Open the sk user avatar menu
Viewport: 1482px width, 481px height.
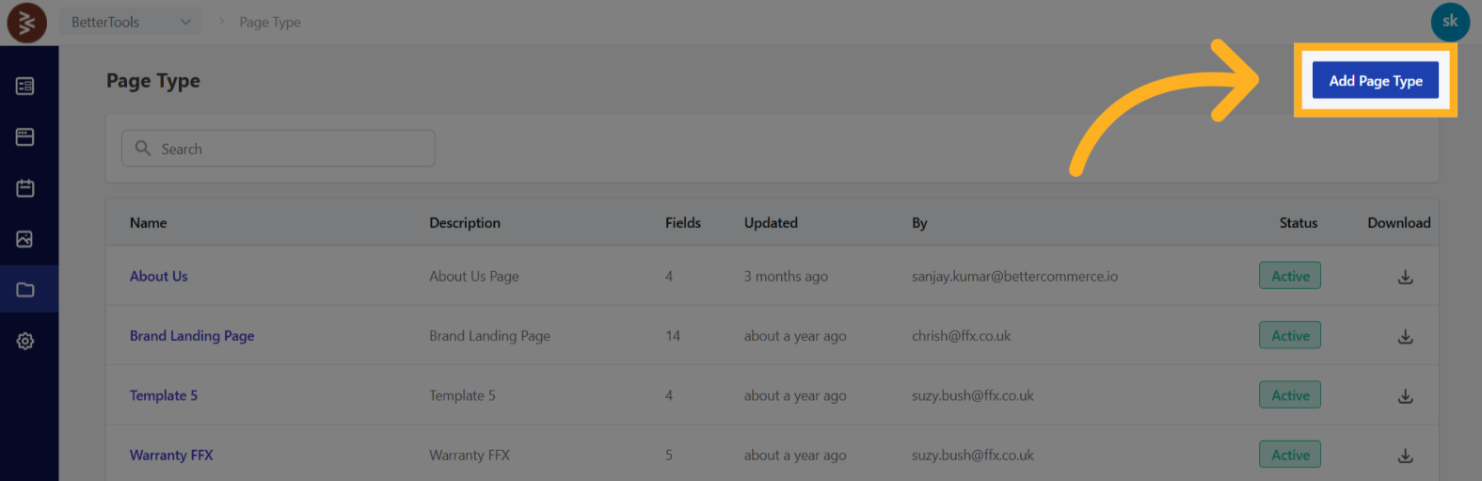coord(1449,22)
